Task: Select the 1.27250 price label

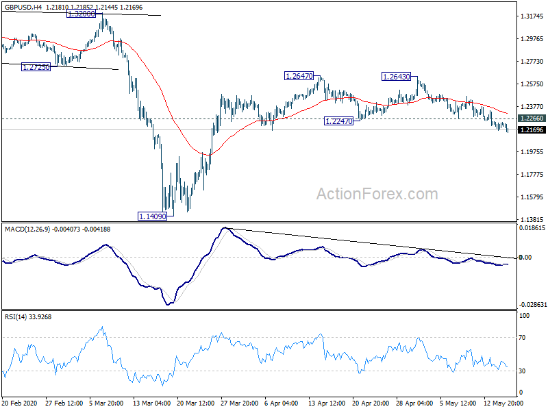Action: pos(36,67)
